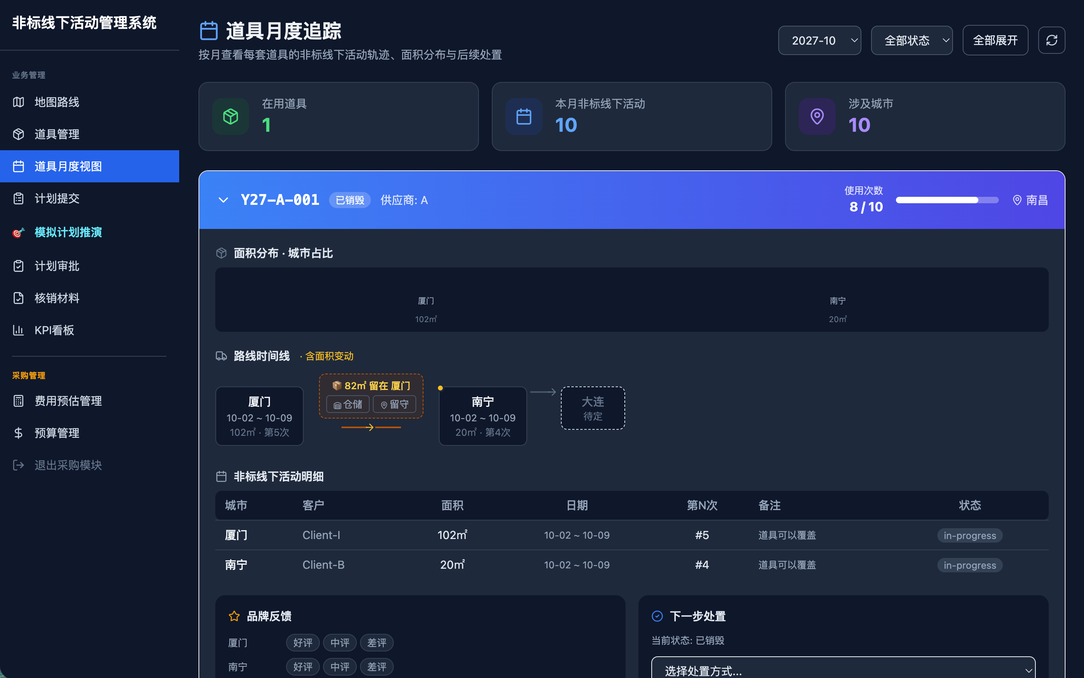Click the cube icon beside 面积分布 heading
Viewport: 1084px width, 678px height.
tap(221, 253)
